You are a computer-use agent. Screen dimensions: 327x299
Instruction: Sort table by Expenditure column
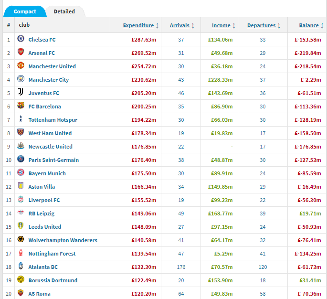(138, 25)
